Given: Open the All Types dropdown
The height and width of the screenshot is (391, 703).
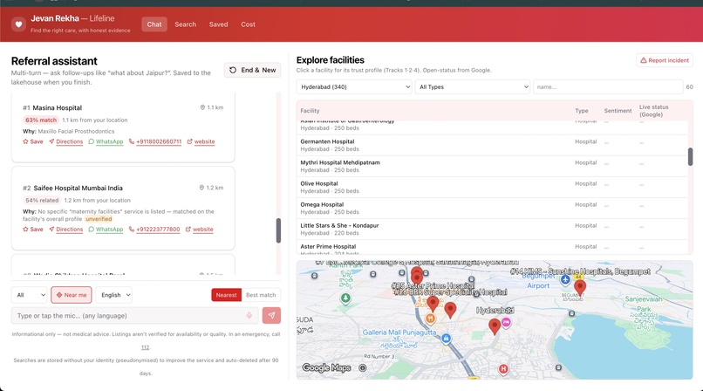Looking at the screenshot, I should (x=473, y=87).
